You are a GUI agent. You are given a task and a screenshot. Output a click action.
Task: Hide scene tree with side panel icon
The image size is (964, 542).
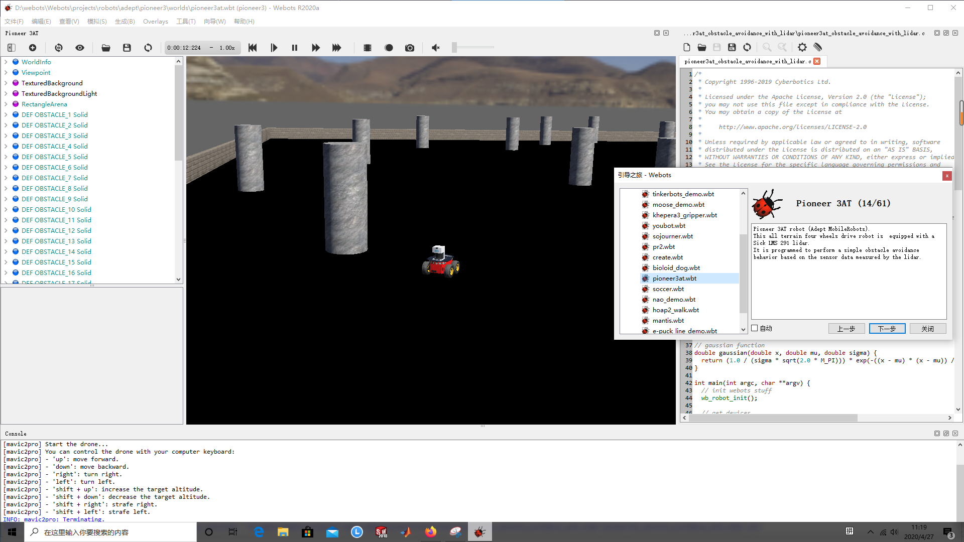click(12, 48)
